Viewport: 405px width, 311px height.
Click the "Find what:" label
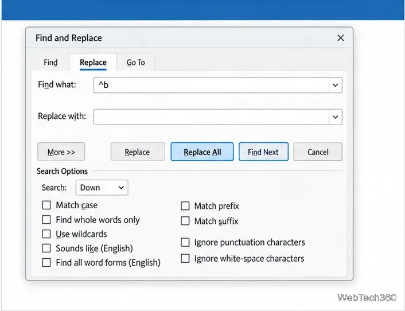click(x=57, y=84)
